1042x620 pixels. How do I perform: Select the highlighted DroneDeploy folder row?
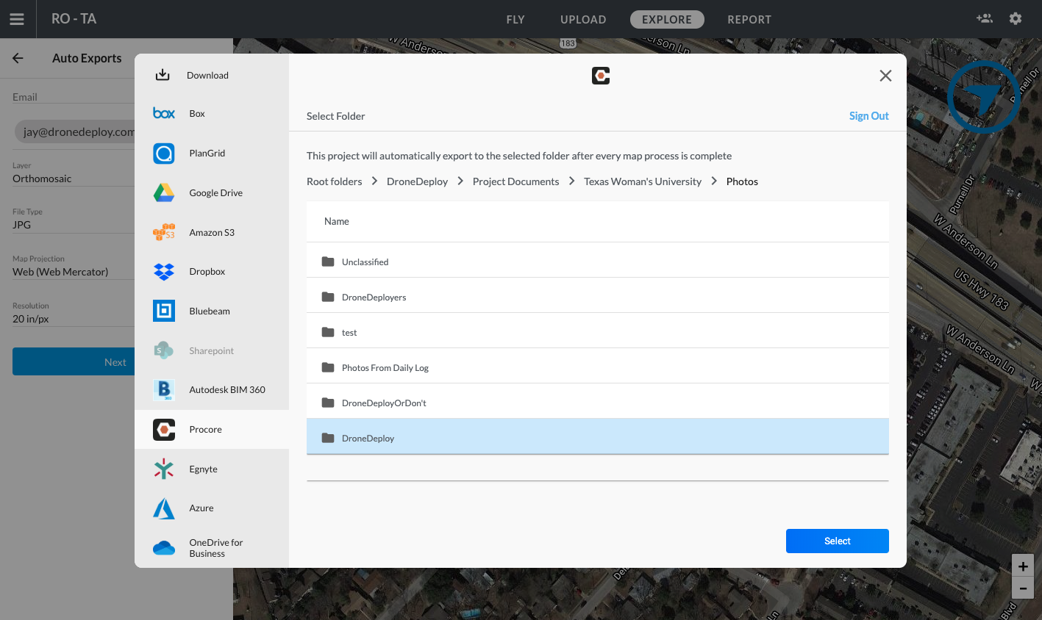coord(598,436)
